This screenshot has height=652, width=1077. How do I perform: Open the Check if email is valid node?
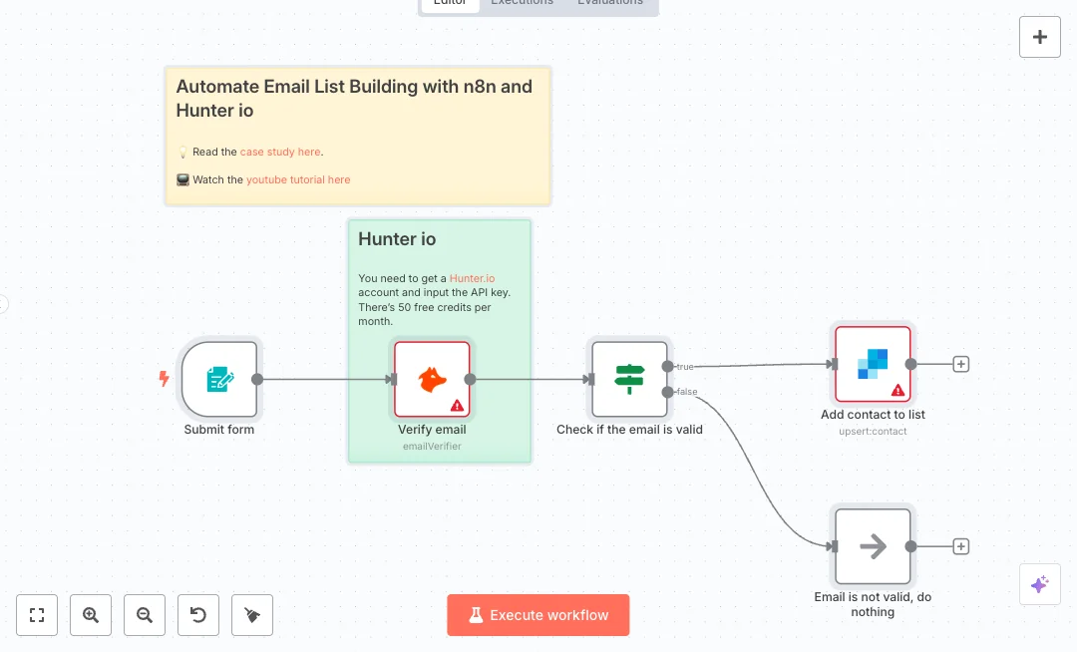[629, 379]
